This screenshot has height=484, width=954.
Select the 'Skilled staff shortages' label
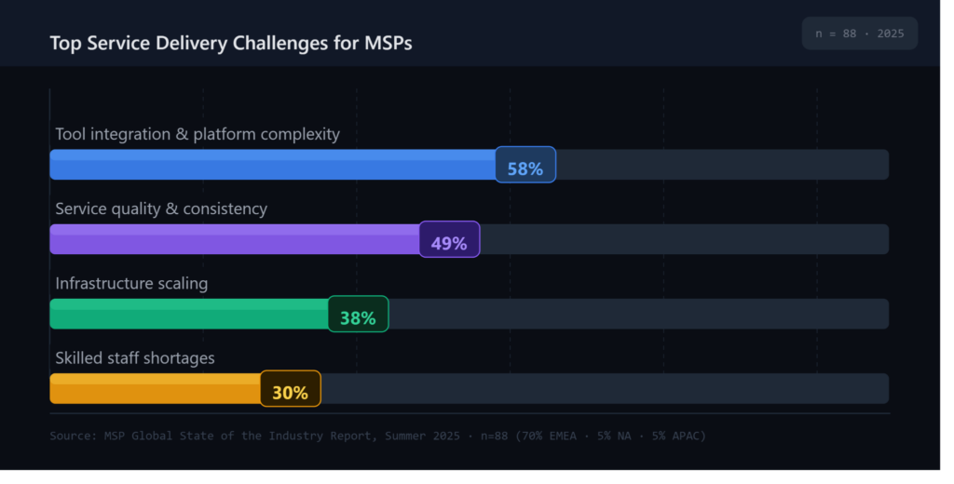[x=135, y=358]
